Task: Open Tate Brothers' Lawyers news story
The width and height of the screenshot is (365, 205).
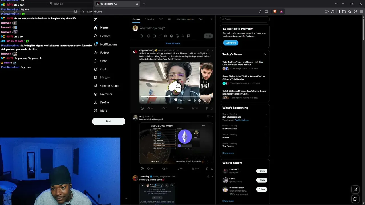Action: (x=243, y=63)
